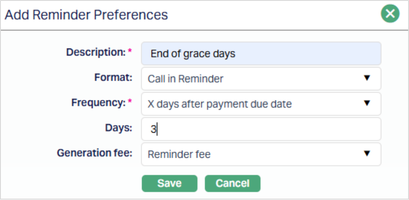
Task: Click the Format dropdown arrow
Action: pos(367,78)
